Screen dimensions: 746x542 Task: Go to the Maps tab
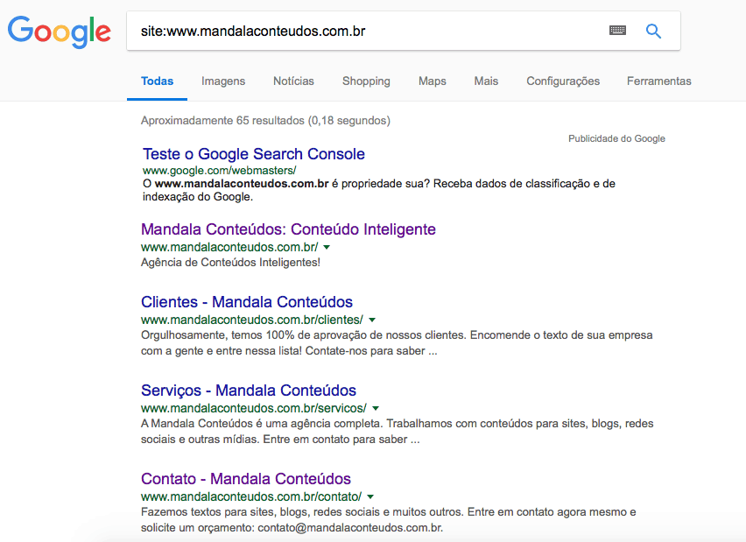432,81
